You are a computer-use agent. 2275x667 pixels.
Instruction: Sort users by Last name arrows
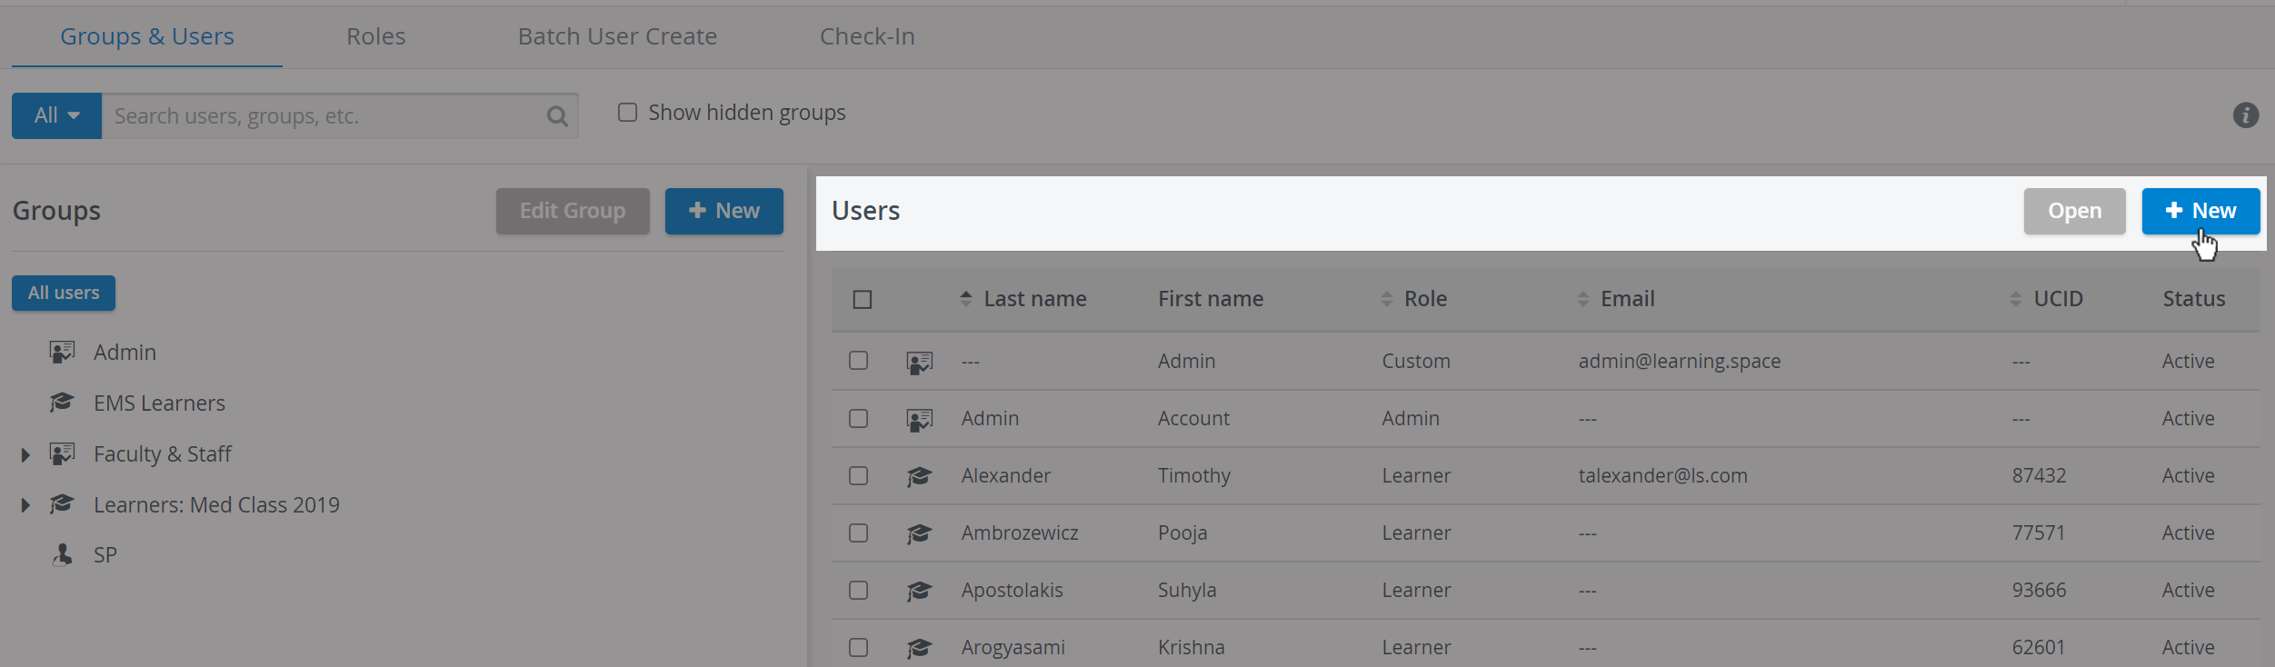pyautogui.click(x=966, y=299)
